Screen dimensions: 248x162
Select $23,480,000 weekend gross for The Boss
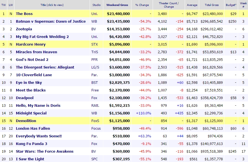click(118, 14)
